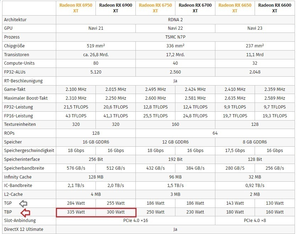Select the 2.015 MHz Game-Takt value
The image size is (296, 234).
click(x=116, y=89)
